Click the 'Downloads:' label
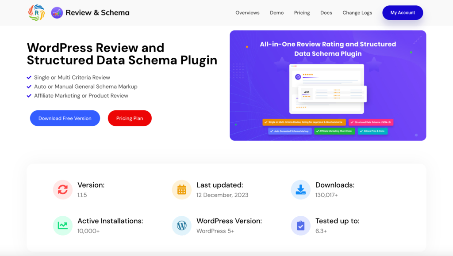The image size is (453, 256). [335, 185]
